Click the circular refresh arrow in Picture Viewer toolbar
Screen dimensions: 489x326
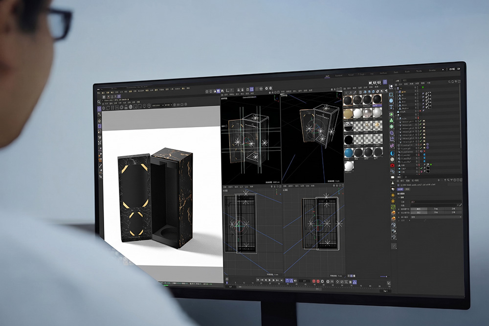click(108, 108)
